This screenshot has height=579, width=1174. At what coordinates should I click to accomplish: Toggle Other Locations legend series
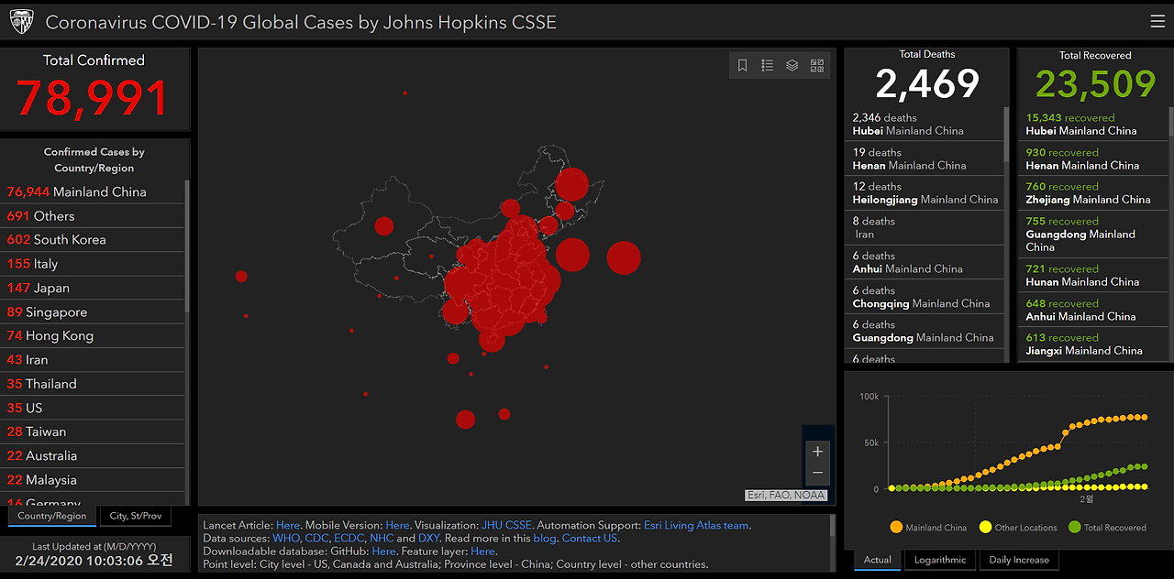click(1018, 527)
